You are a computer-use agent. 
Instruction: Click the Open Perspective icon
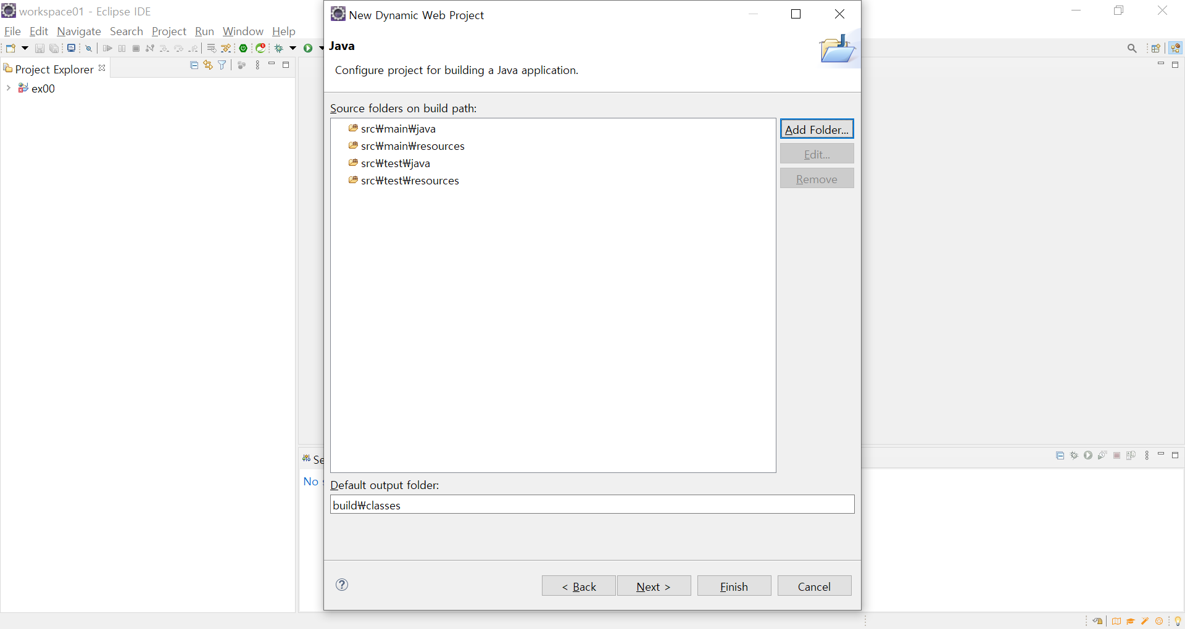pyautogui.click(x=1156, y=48)
